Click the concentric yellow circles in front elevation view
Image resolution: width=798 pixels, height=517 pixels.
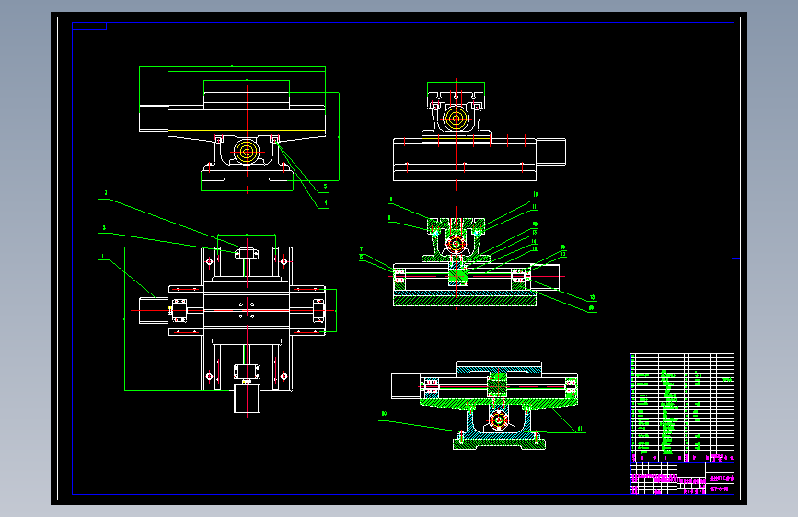(x=247, y=152)
